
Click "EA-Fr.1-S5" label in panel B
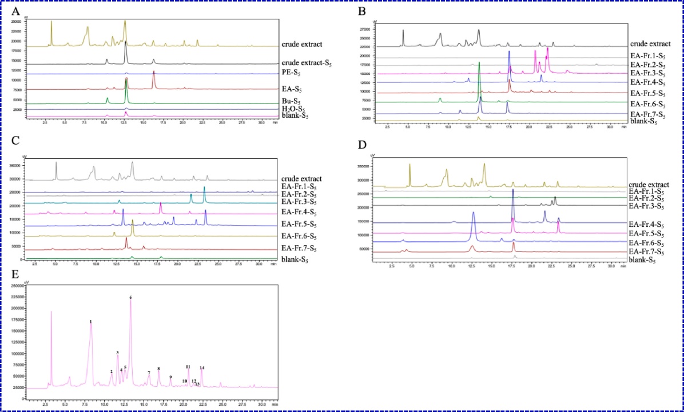click(647, 56)
